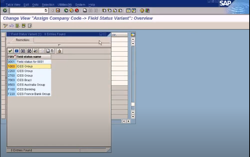The height and width of the screenshot is (157, 250).
Task: Open the Table View menu
Action: tap(13, 5)
